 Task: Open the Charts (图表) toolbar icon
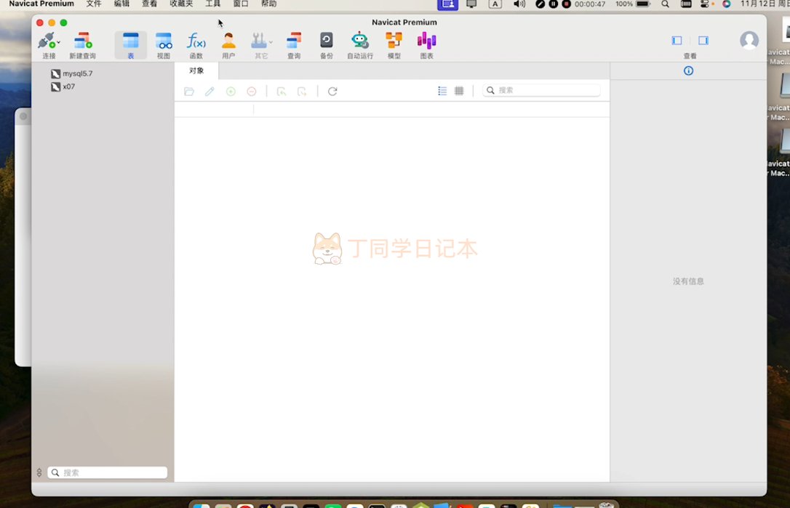pos(426,41)
